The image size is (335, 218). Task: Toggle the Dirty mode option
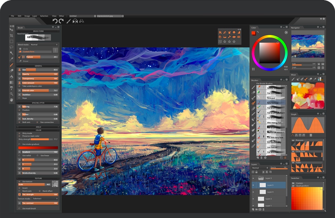click(20, 133)
